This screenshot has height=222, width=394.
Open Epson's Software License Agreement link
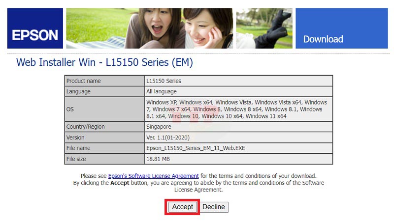pos(153,176)
